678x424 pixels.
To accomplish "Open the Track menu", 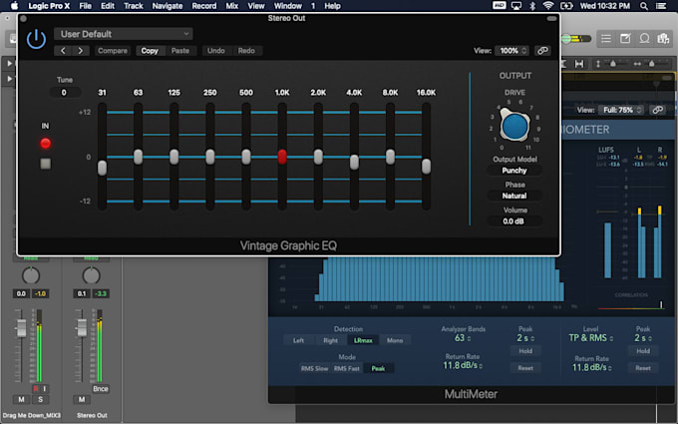I will pyautogui.click(x=134, y=6).
